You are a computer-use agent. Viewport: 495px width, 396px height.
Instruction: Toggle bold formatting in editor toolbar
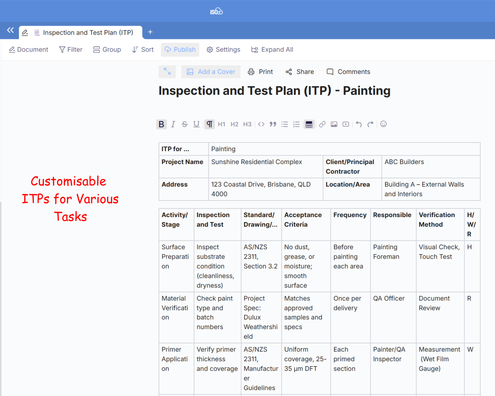point(161,124)
